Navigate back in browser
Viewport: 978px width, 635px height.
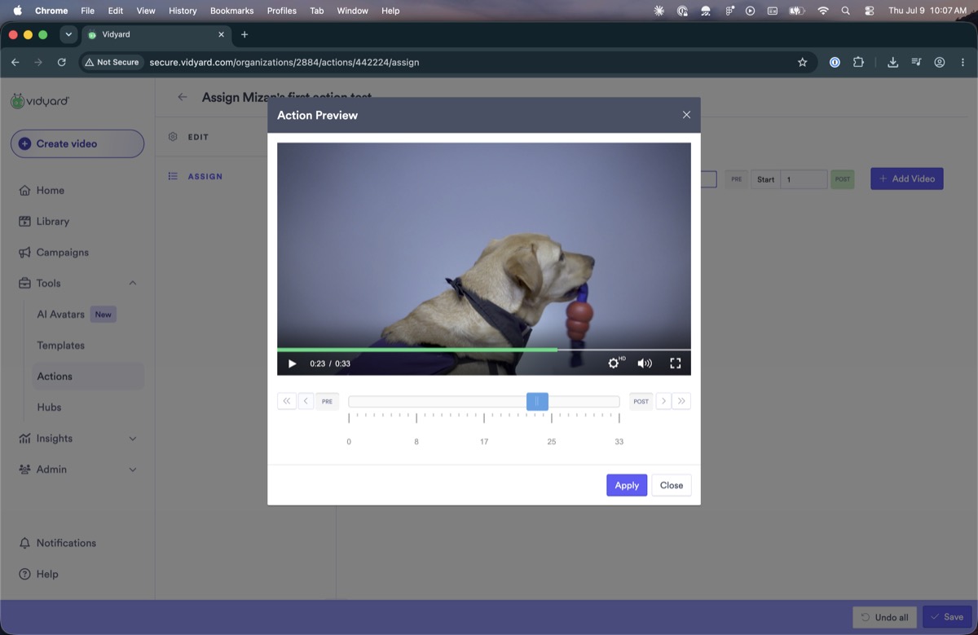(15, 62)
